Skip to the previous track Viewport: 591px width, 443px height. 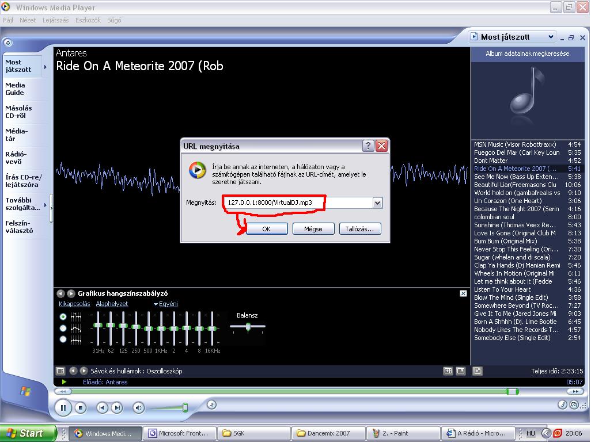(x=102, y=408)
